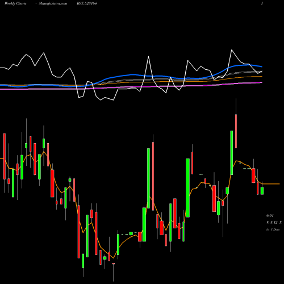Viewport: 284px width, 284px height.
Task: Click the 'in 1 Days' text
Action: point(273,229)
